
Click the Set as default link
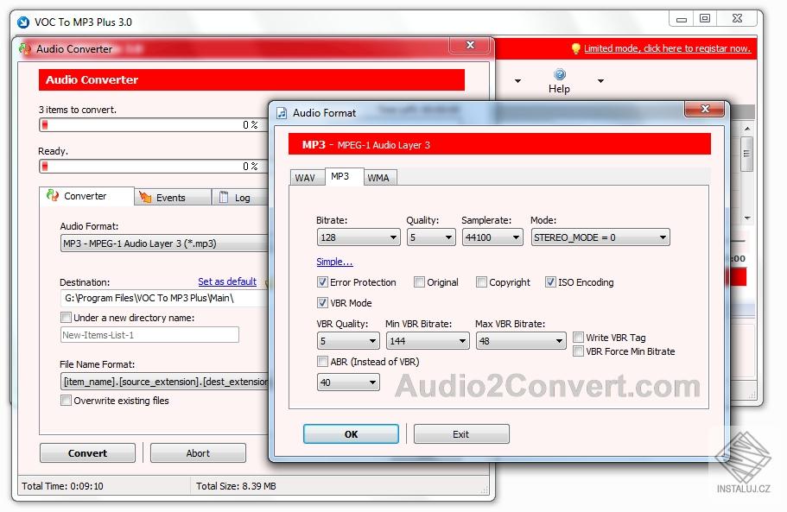227,281
